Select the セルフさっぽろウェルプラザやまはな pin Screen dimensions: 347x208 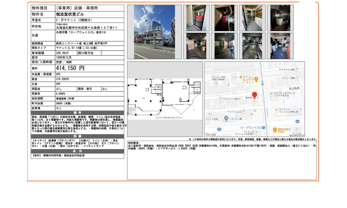coord(271,94)
